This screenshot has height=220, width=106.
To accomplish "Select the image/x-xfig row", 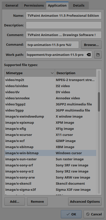I will pyautogui.click(x=50, y=129).
